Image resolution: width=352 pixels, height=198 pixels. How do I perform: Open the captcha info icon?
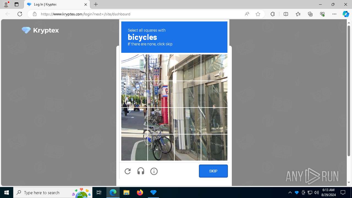pos(154,171)
